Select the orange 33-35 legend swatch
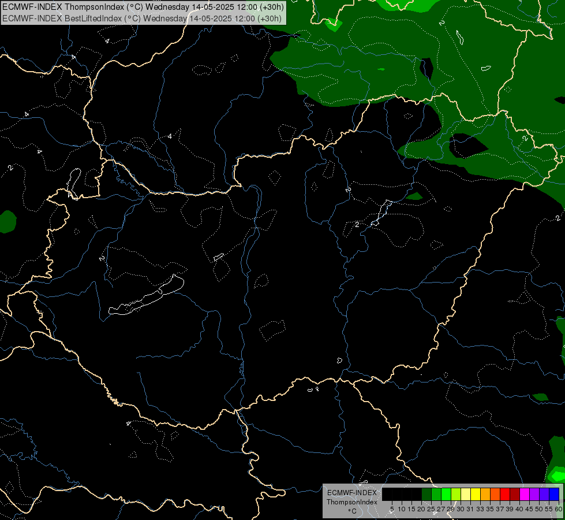The height and width of the screenshot is (520, 565). tap(485, 494)
